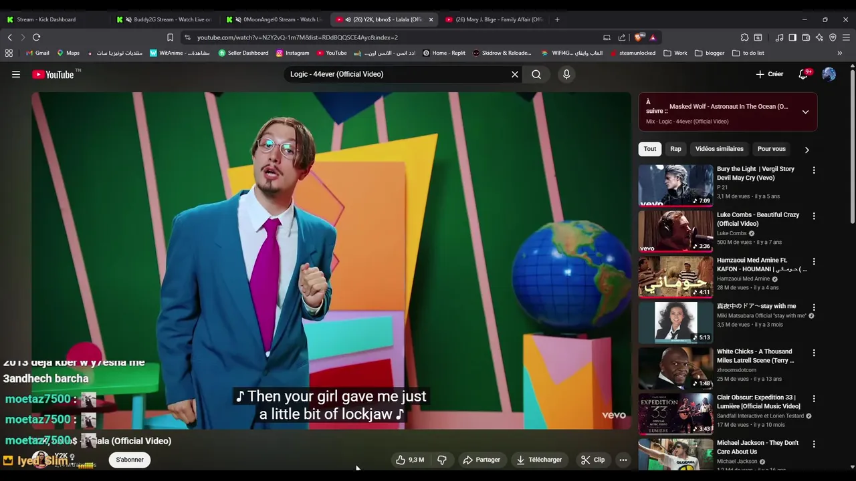
Task: Open options for Luke Combs Beautiful Crazy
Action: click(814, 216)
